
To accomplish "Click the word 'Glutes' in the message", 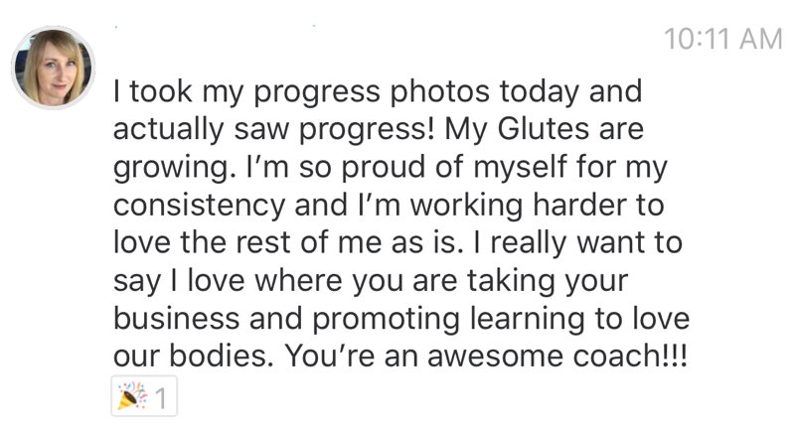I will pyautogui.click(x=543, y=129).
